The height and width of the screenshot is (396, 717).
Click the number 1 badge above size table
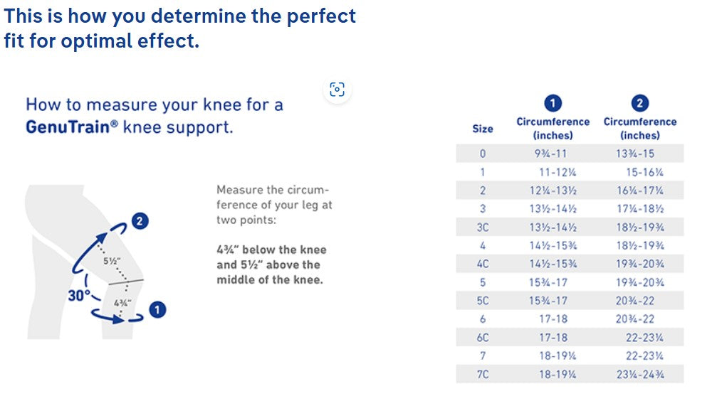click(553, 103)
